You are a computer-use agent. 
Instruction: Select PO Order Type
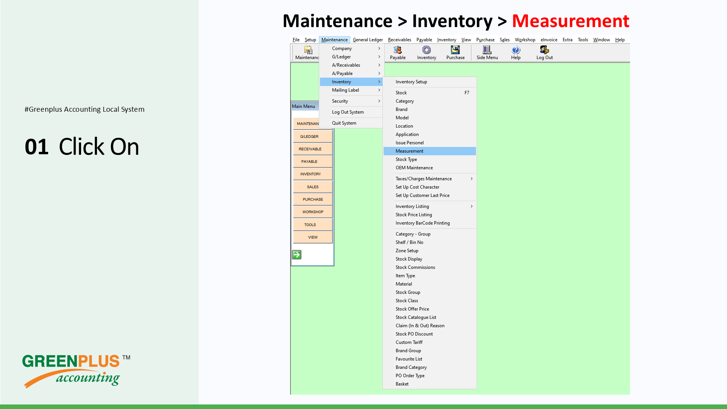[430, 376]
